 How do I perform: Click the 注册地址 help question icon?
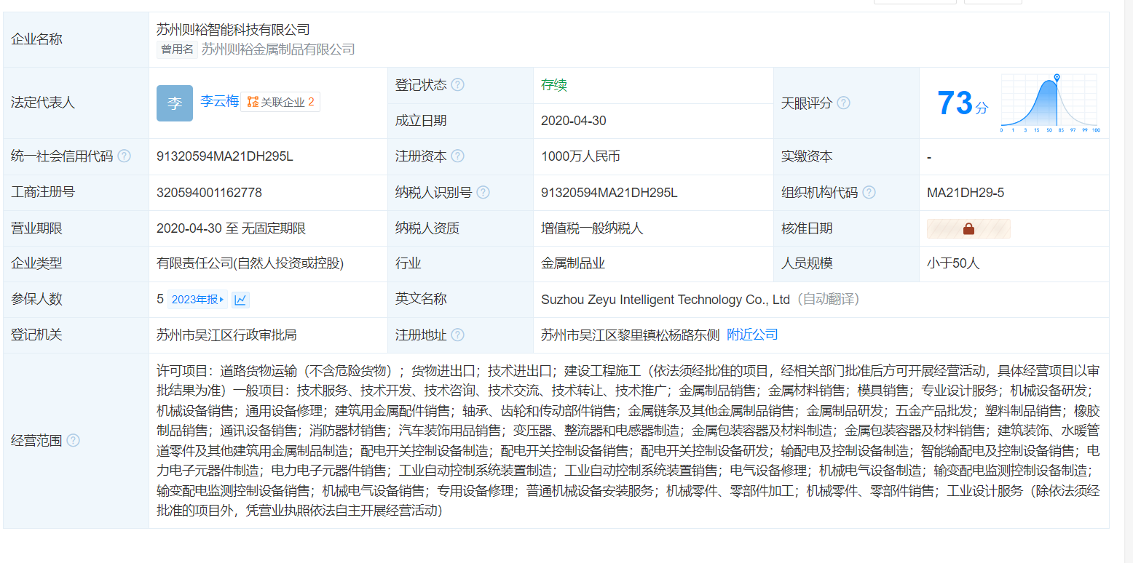pyautogui.click(x=457, y=335)
